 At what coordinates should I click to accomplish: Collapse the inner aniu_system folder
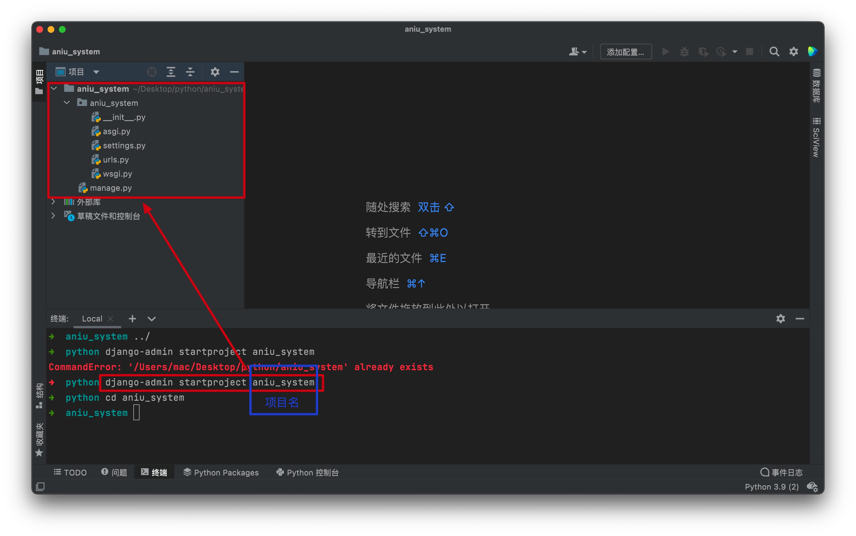[67, 103]
